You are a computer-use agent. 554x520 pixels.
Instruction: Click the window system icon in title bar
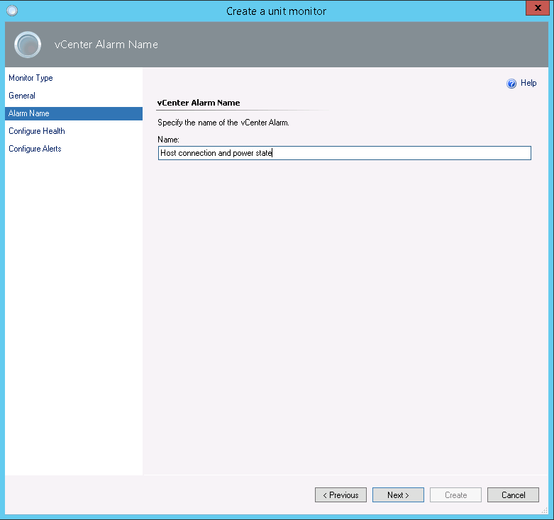[11, 11]
